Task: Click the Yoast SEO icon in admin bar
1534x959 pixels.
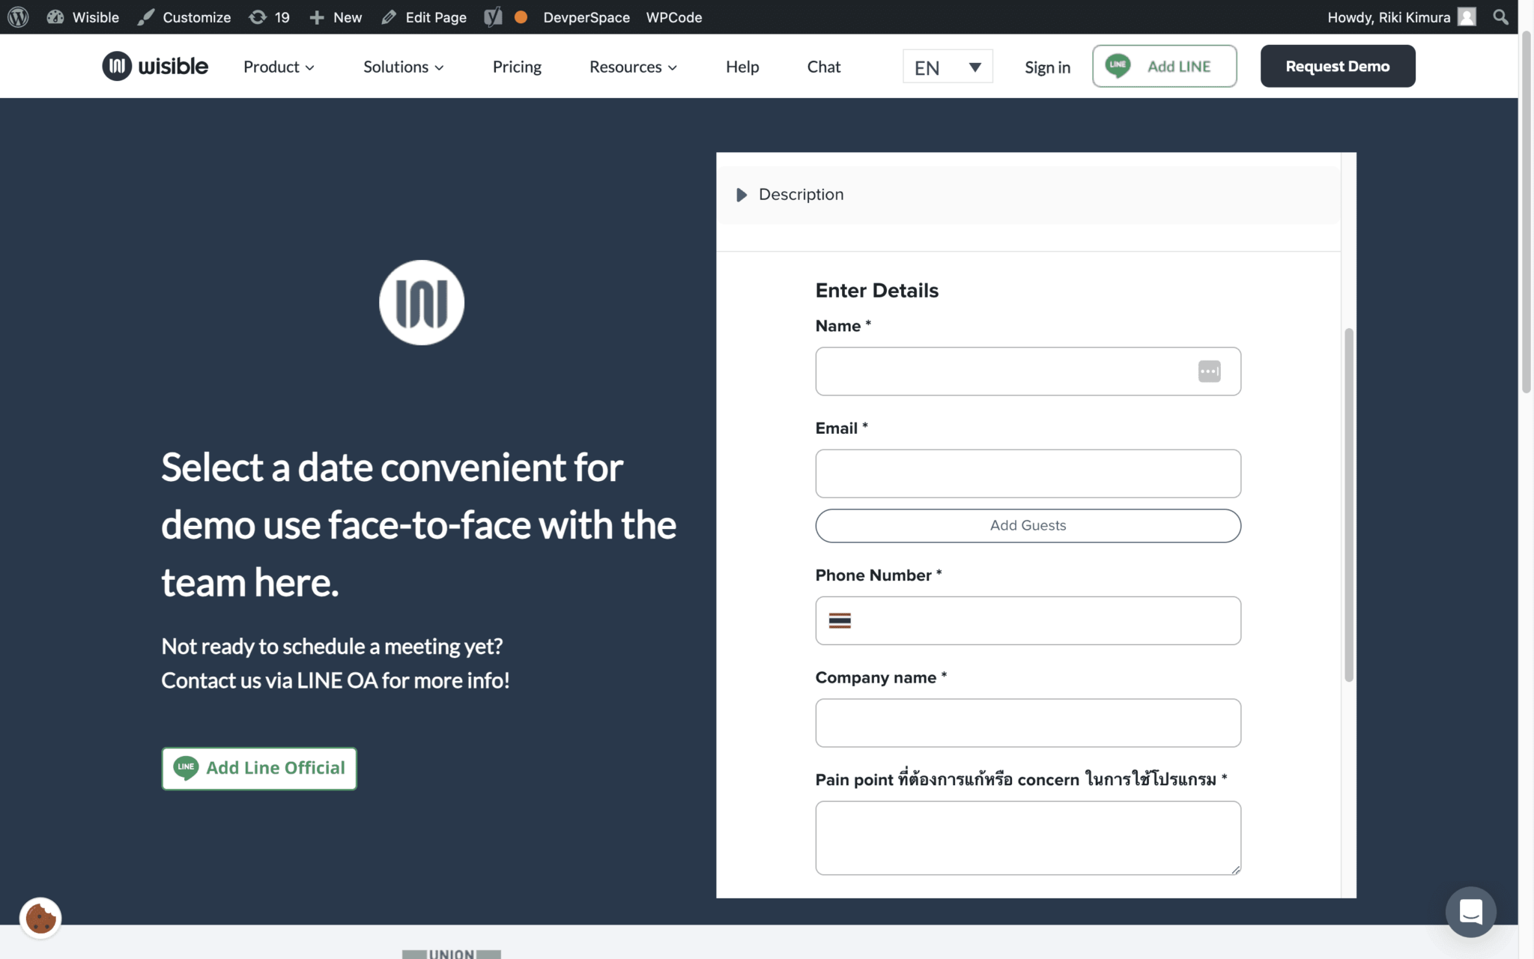Action: coord(493,16)
